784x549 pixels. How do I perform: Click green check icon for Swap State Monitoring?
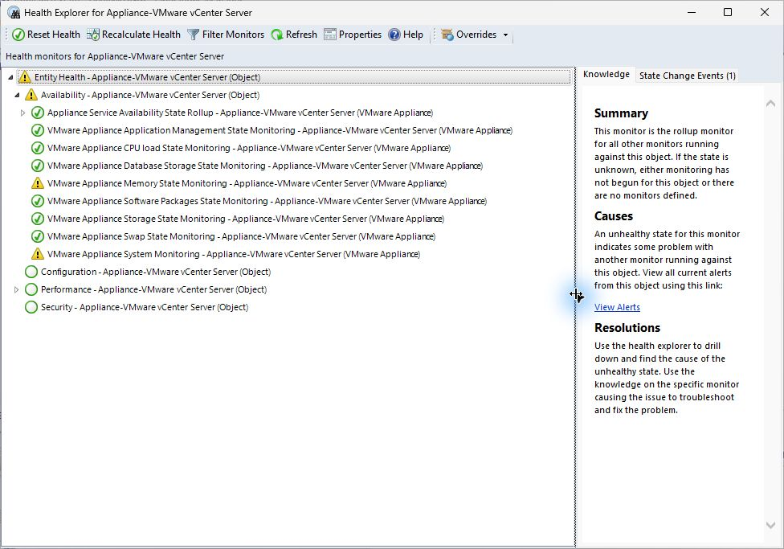pyautogui.click(x=38, y=236)
